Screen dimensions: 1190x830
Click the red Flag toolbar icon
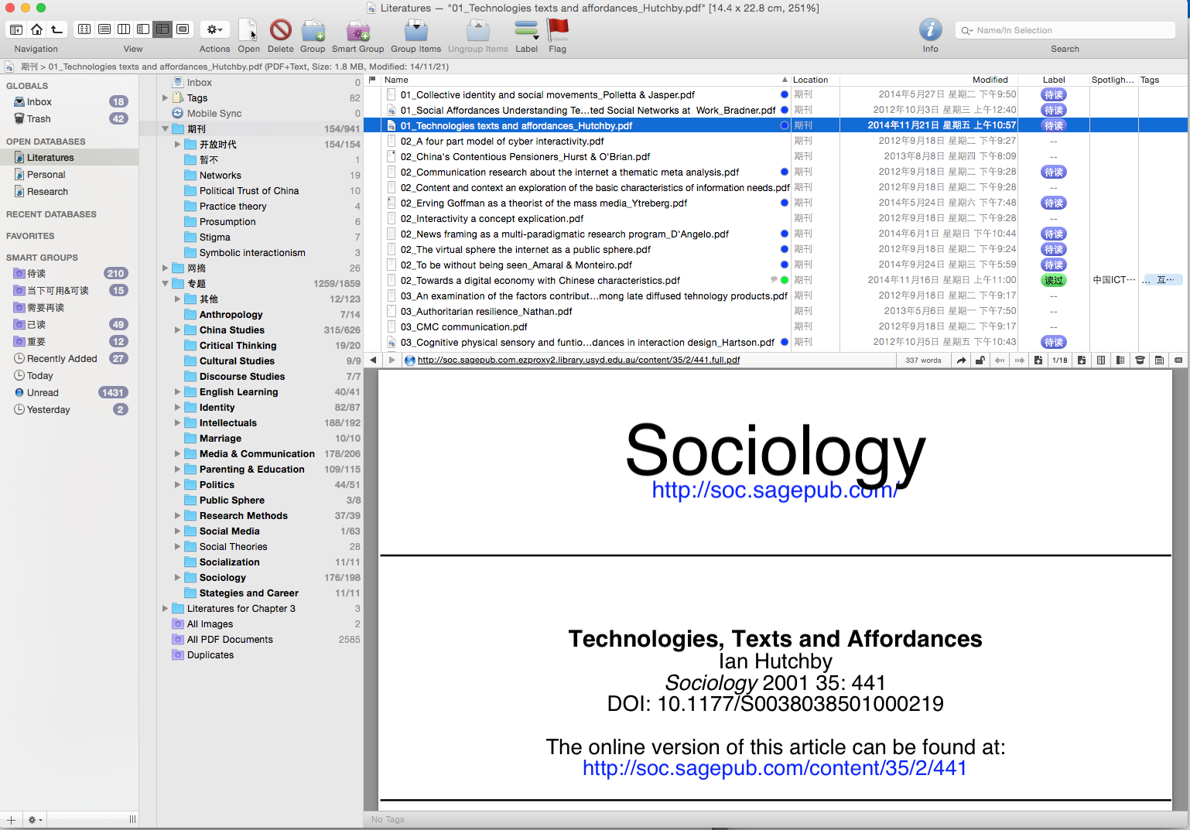pos(557,30)
